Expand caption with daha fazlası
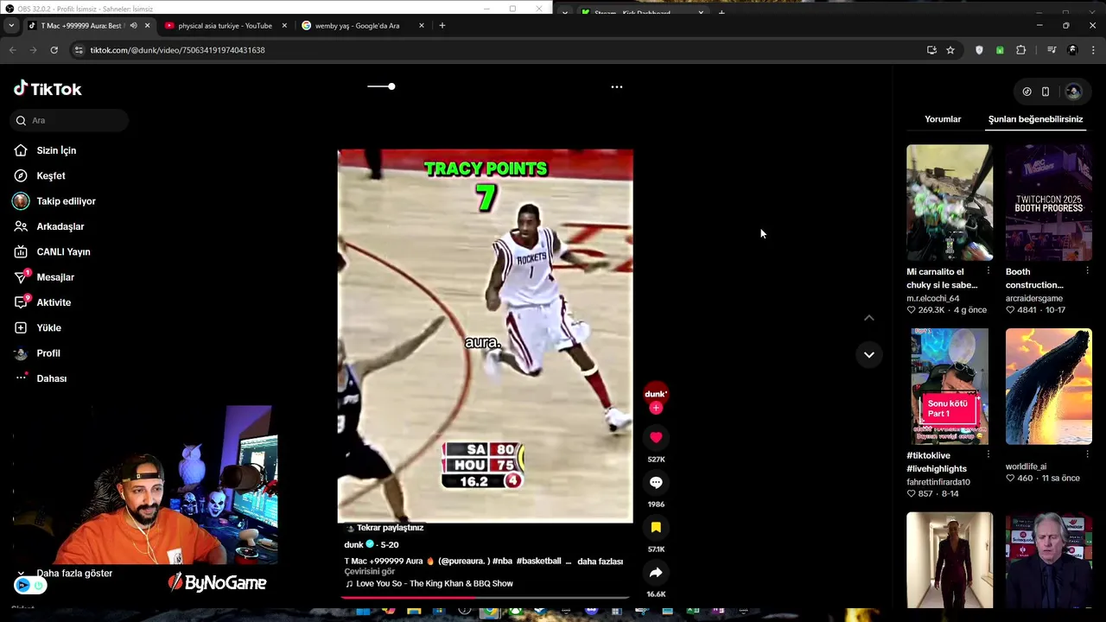Screen dimensions: 1106x622 pos(600,562)
